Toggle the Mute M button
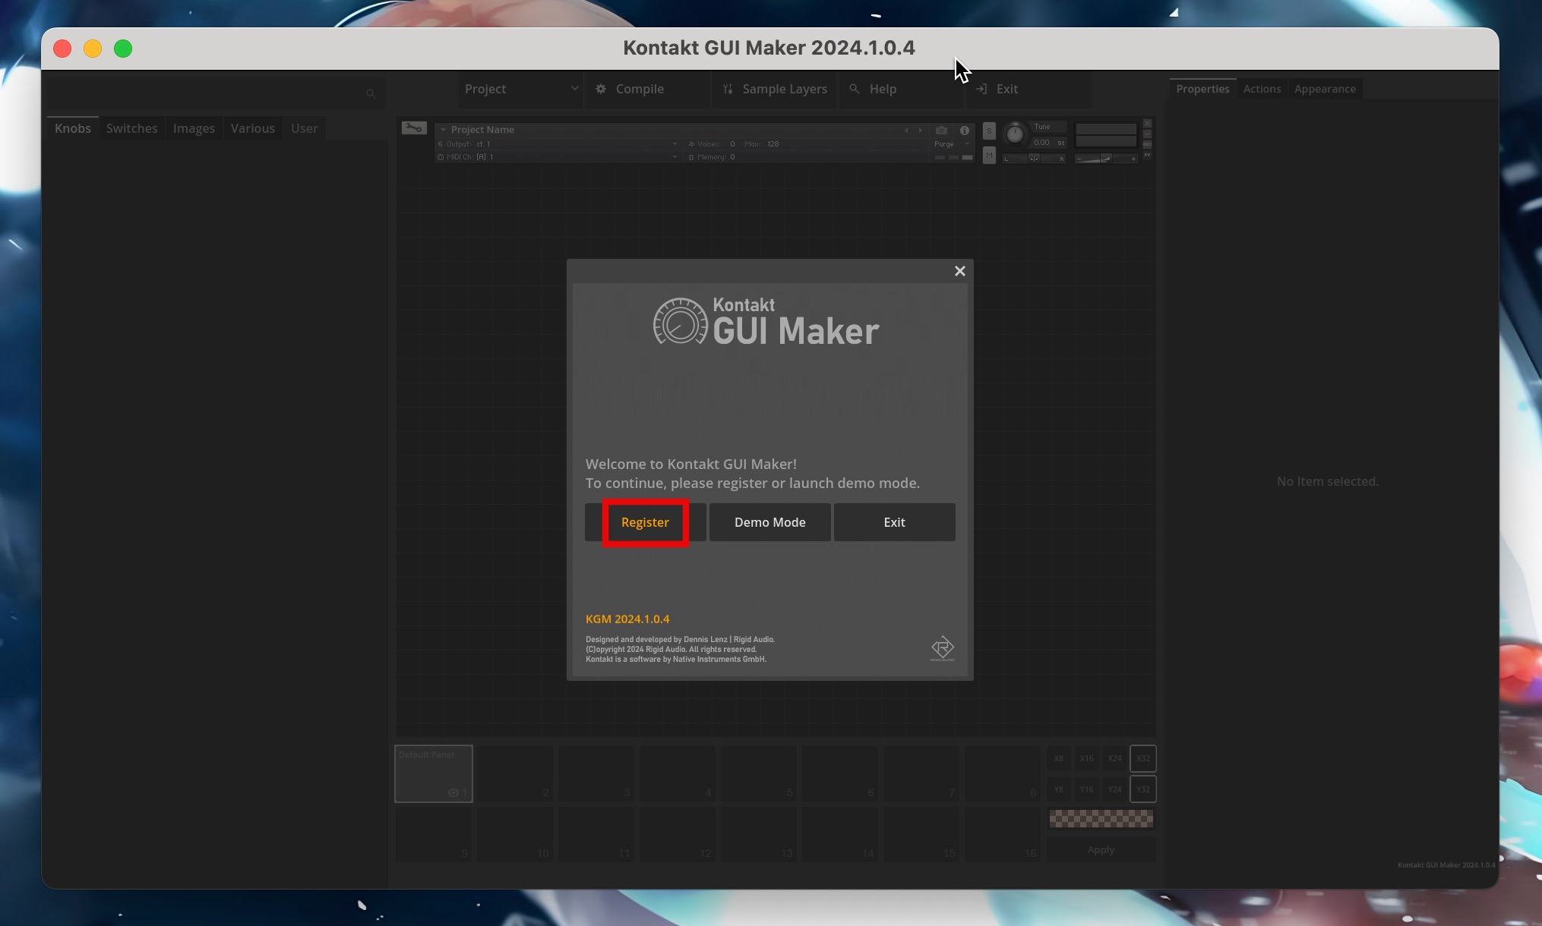The height and width of the screenshot is (926, 1542). click(x=989, y=156)
